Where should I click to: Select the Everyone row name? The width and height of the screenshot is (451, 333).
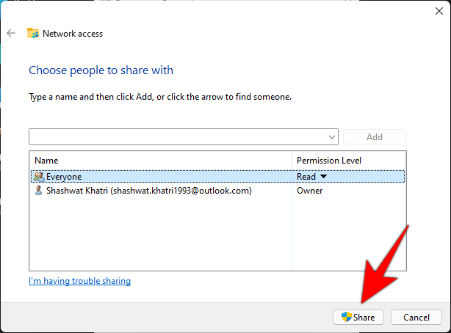click(x=64, y=177)
